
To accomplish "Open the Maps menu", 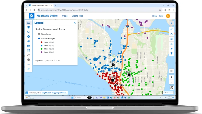I will click(65, 16).
